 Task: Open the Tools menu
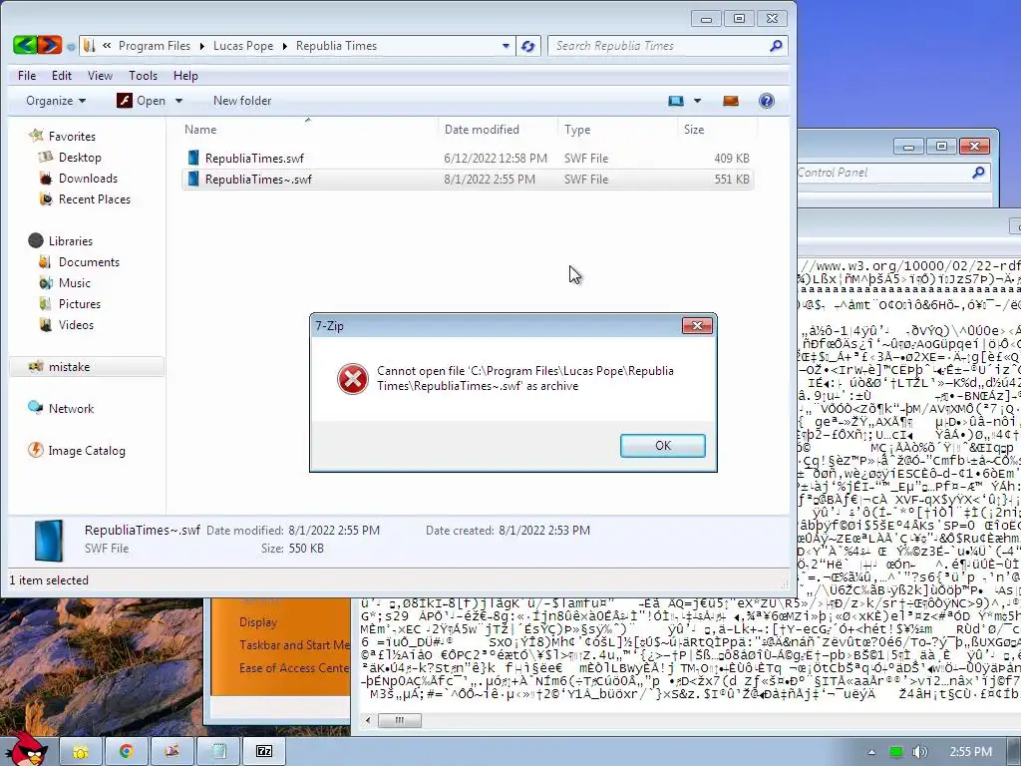pyautogui.click(x=143, y=76)
